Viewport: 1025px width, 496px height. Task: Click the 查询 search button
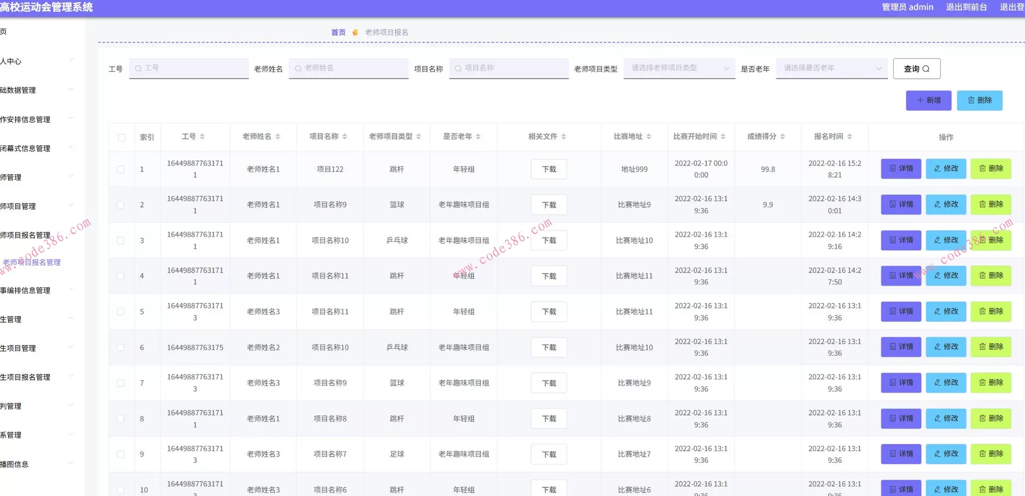click(x=916, y=69)
